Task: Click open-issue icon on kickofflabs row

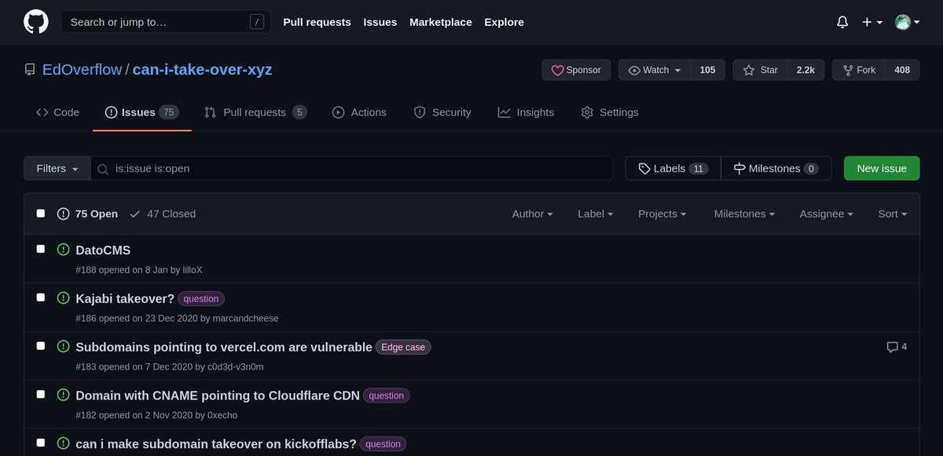Action: point(64,443)
